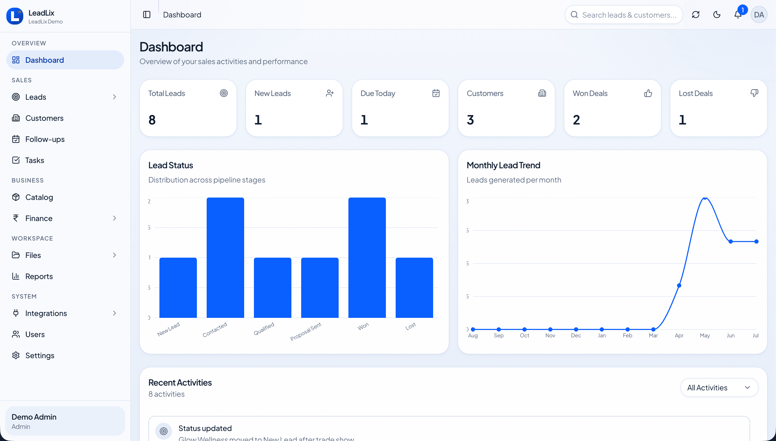Open Catalog in the sidebar
The image size is (776, 441).
click(65, 197)
